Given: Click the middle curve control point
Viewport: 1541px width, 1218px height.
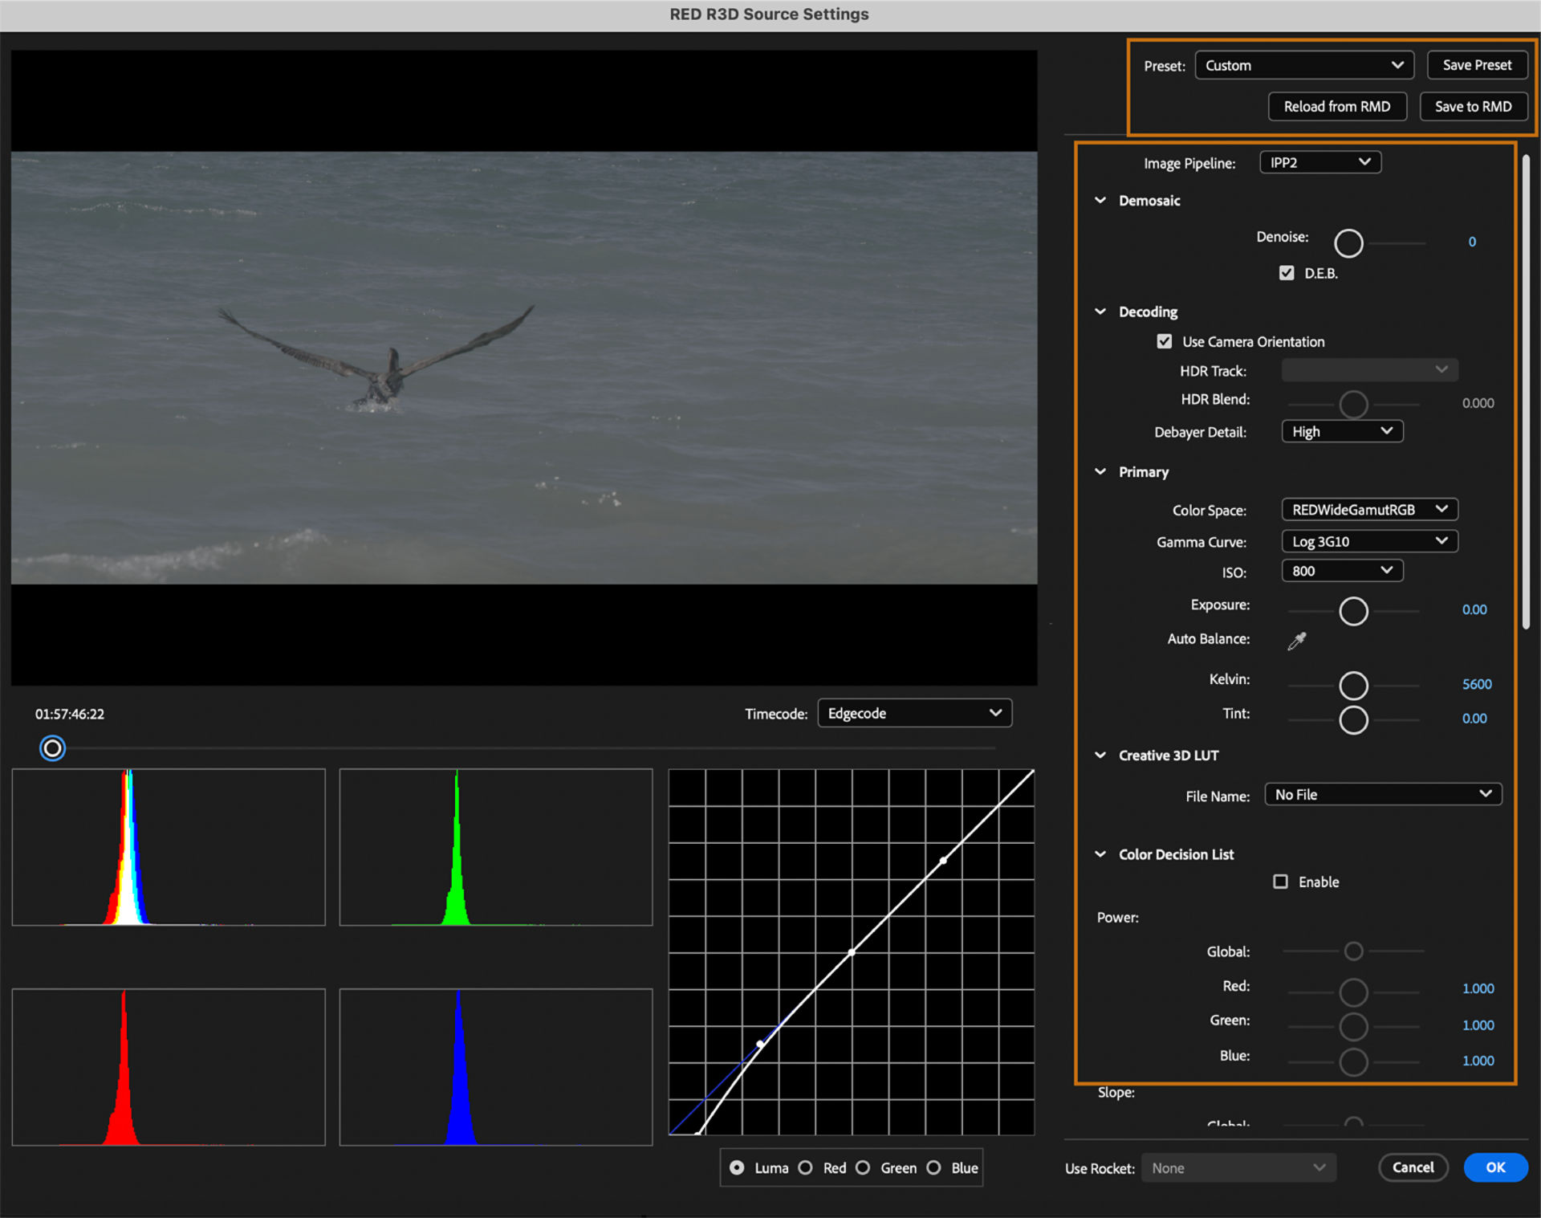Looking at the screenshot, I should click(x=852, y=952).
